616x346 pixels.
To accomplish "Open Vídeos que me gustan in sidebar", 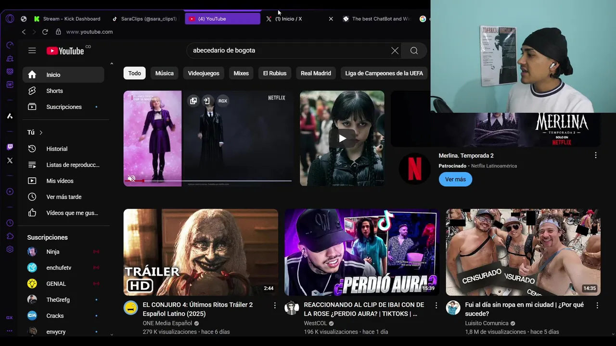I will point(63,213).
